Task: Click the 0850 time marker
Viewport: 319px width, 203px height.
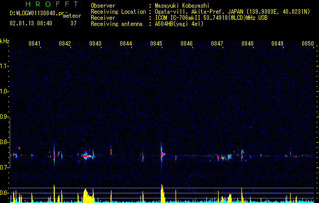Action: [x=308, y=44]
